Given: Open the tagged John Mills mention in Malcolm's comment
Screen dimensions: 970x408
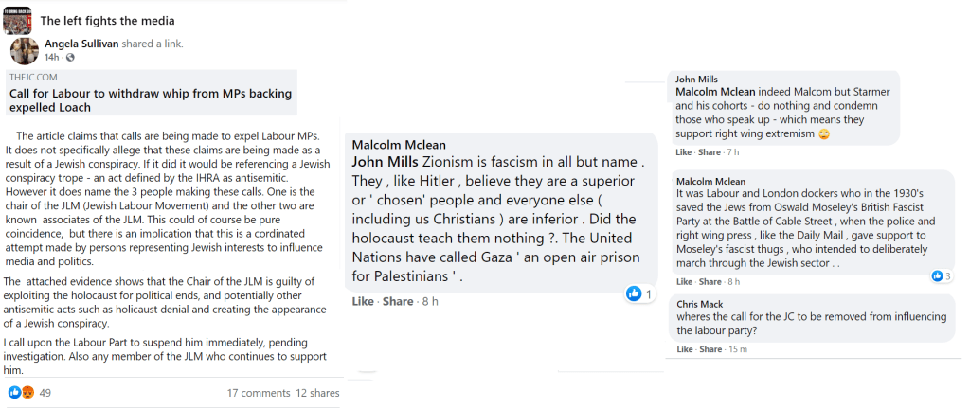Looking at the screenshot, I should pos(386,162).
